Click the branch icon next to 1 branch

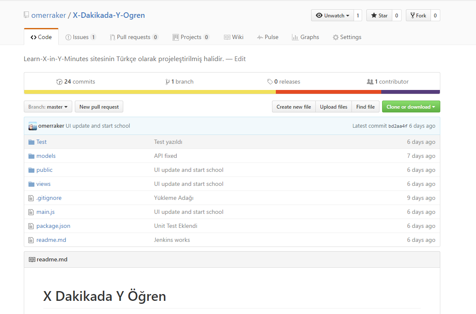pyautogui.click(x=167, y=82)
